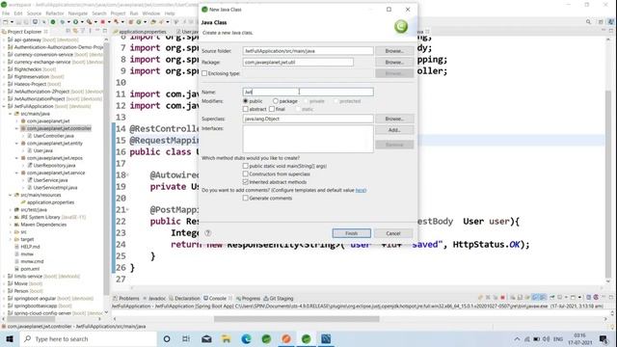Click the Finish button

(x=351, y=233)
